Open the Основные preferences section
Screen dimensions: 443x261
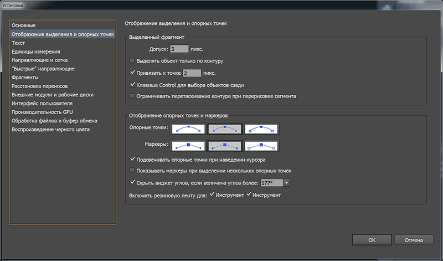[x=23, y=25]
